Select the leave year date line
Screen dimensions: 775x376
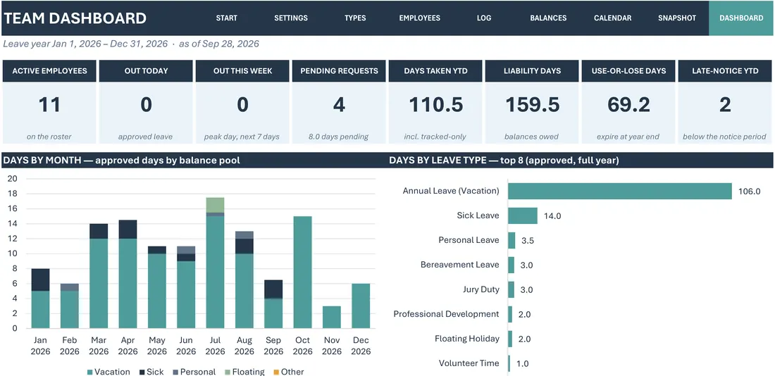131,44
